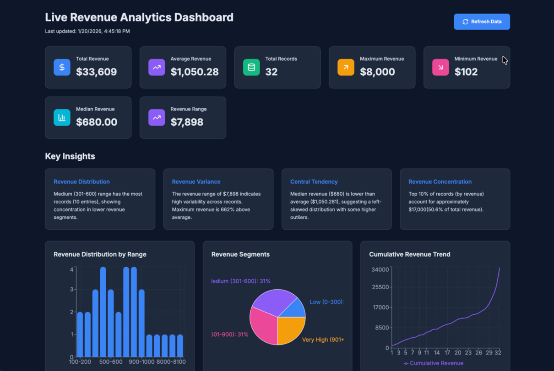This screenshot has height=371, width=554.
Task: Click the Revenue Distribution insight heading
Action: [81, 181]
